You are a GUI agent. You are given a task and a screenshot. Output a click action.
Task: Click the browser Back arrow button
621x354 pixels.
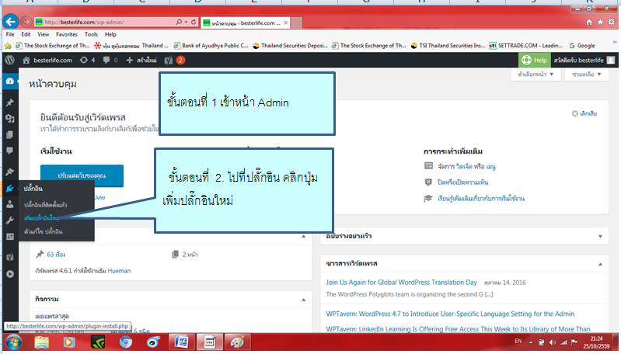[x=11, y=22]
